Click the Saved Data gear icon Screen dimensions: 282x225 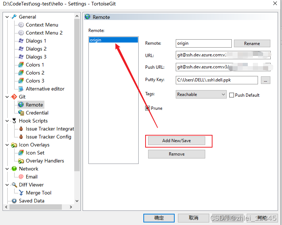pos(14,201)
